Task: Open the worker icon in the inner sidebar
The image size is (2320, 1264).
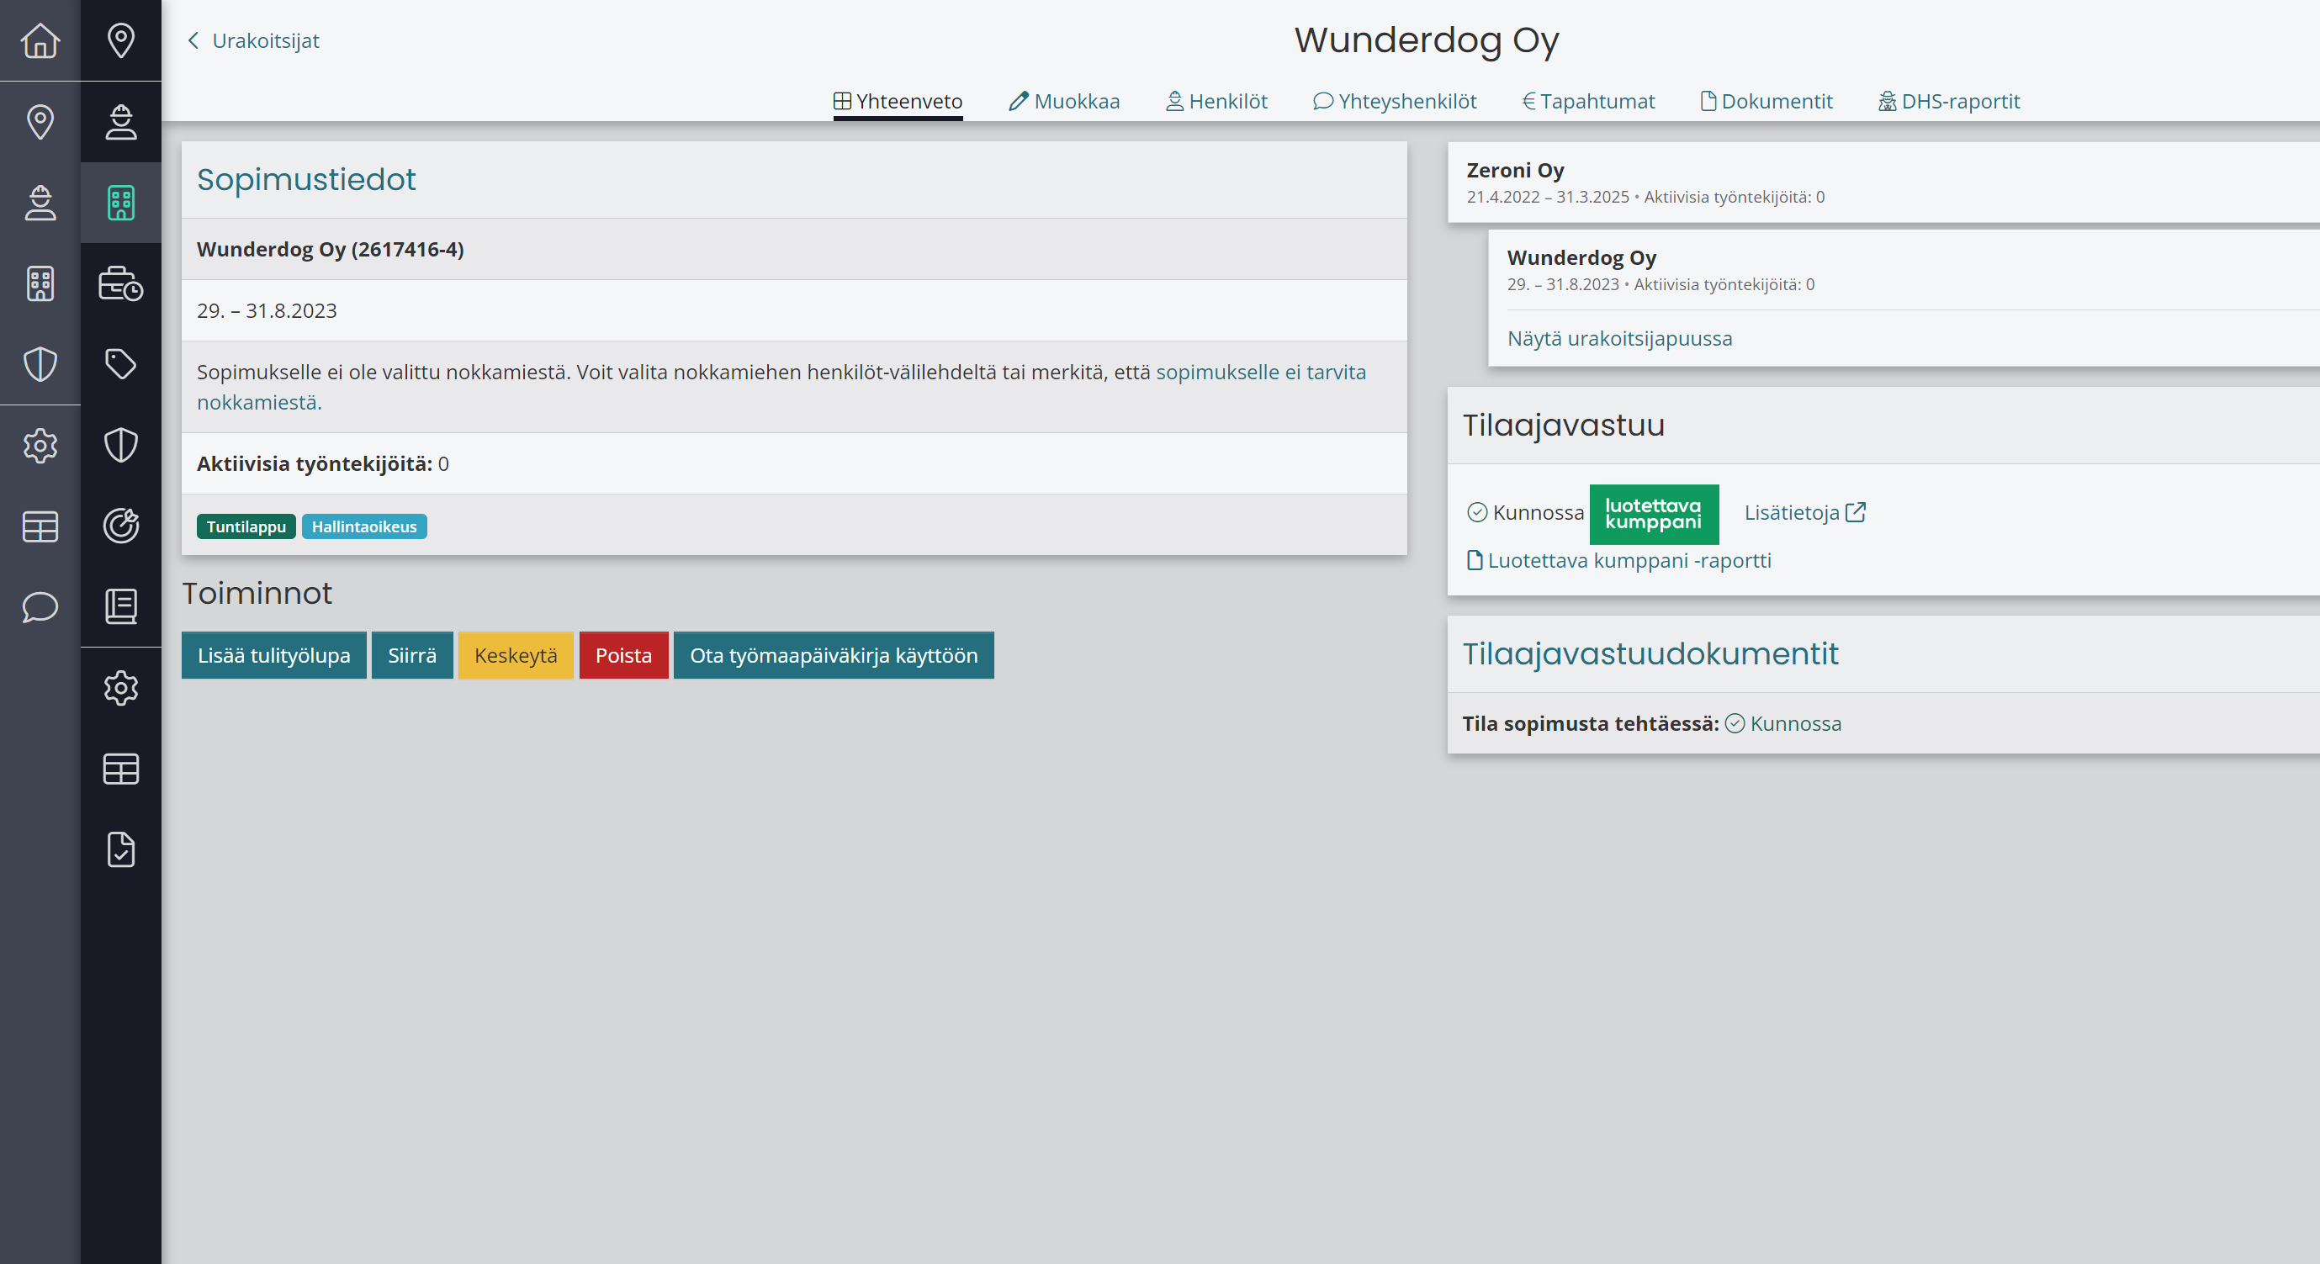Action: (120, 122)
